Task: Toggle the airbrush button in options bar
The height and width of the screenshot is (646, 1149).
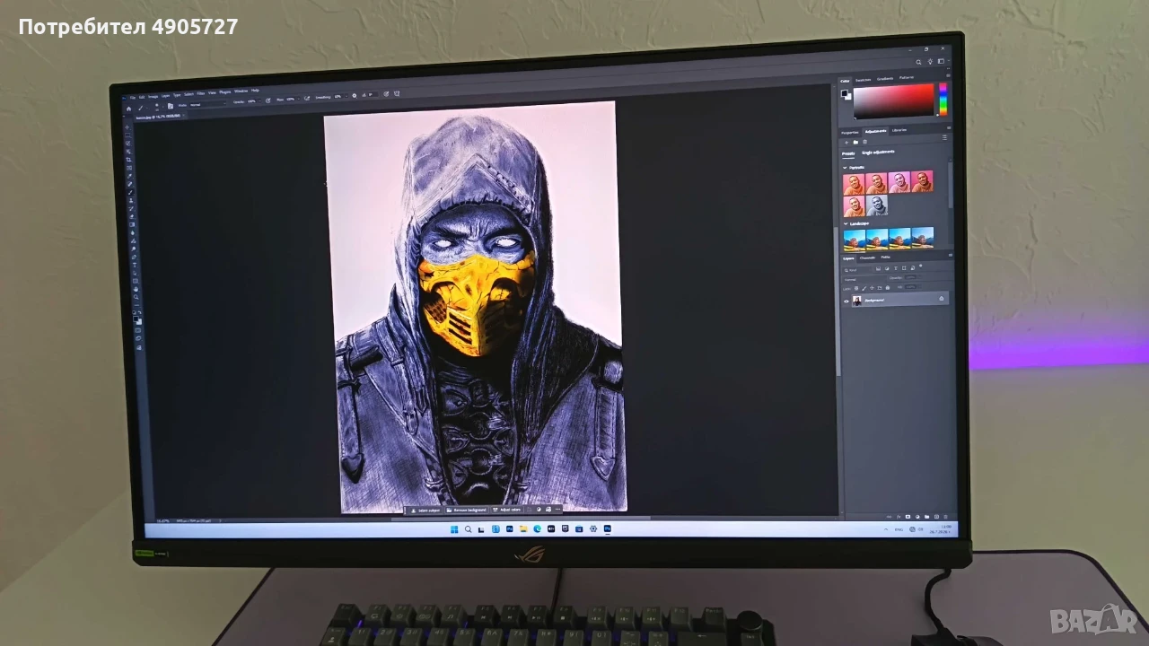Action: (x=306, y=97)
